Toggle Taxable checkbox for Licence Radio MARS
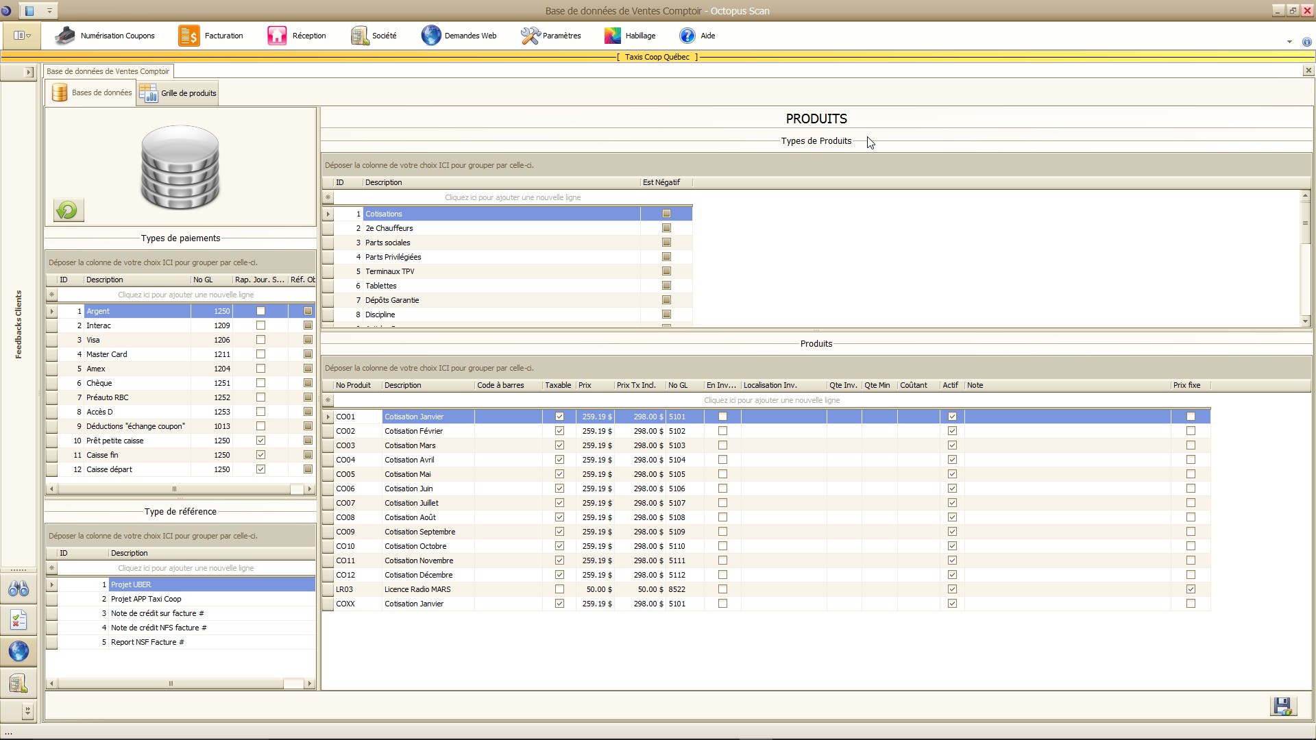The image size is (1316, 740). point(559,589)
